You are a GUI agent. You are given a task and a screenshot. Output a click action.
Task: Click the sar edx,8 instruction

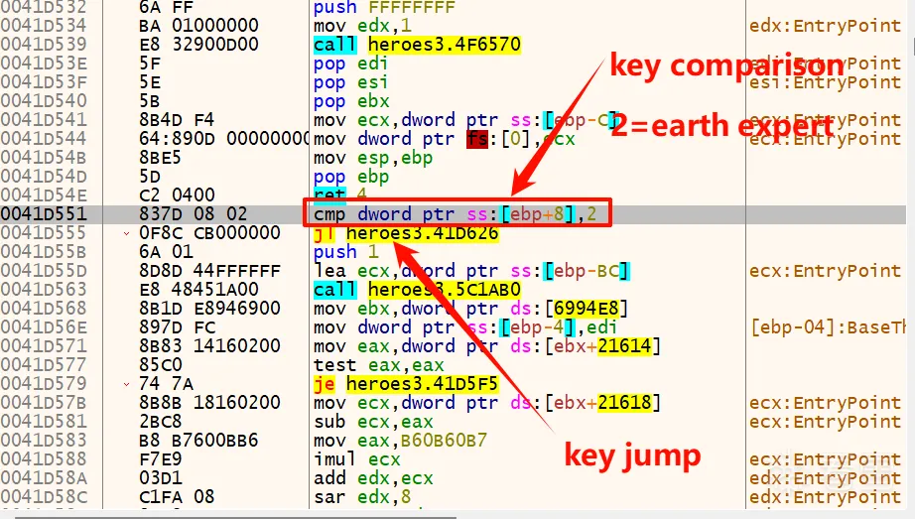356,497
